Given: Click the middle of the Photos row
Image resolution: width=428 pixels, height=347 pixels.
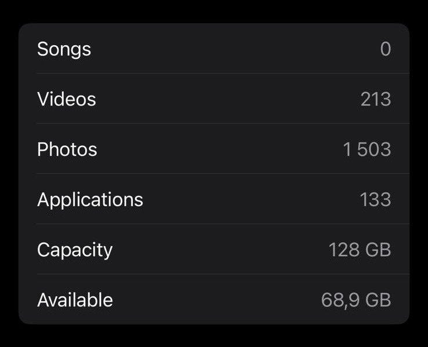Looking at the screenshot, I should (214, 149).
